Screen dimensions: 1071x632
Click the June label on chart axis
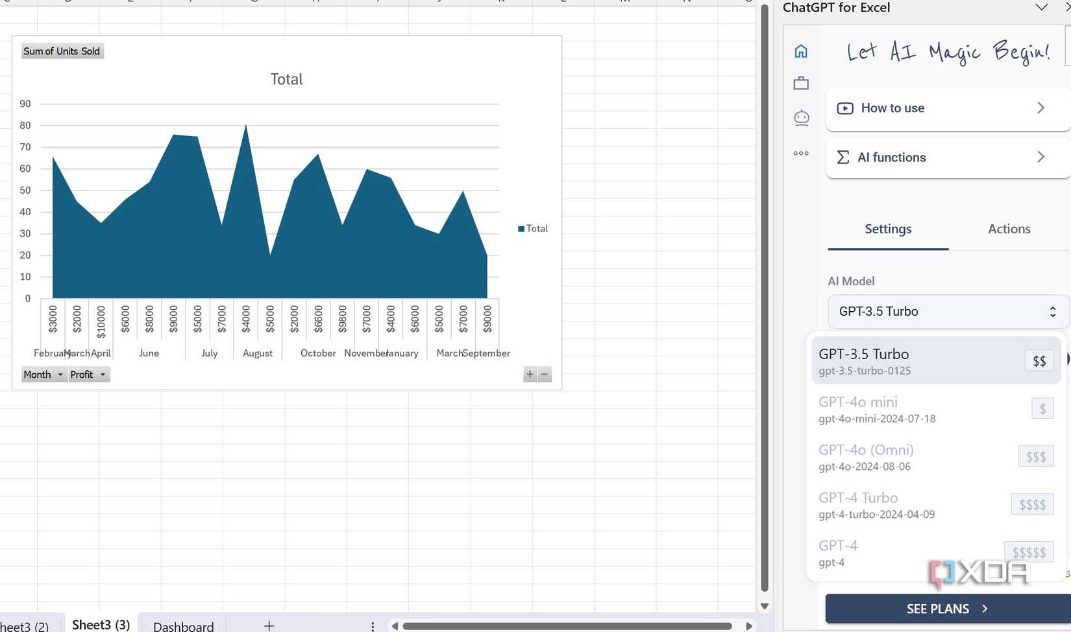coord(149,353)
